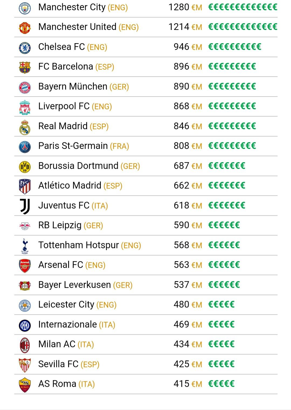
Task: Select the Real Madrid crest
Action: (25, 127)
